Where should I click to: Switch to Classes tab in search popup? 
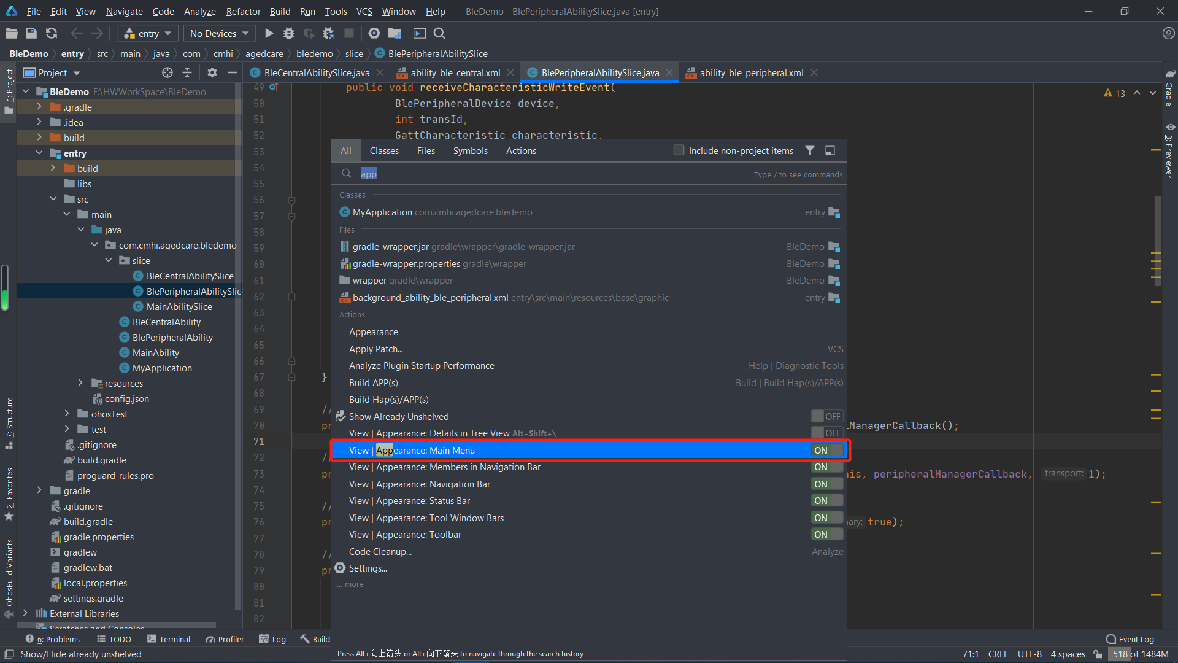(x=384, y=150)
